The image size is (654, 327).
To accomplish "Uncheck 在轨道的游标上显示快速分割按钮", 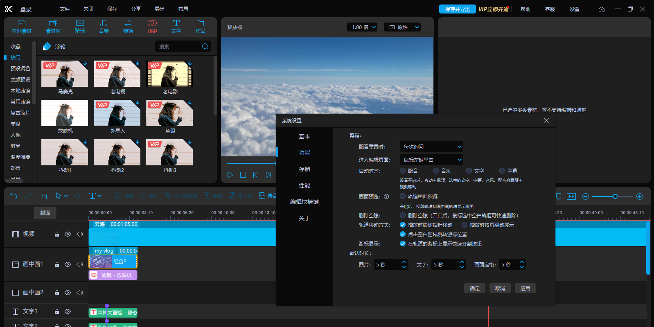I will 403,244.
